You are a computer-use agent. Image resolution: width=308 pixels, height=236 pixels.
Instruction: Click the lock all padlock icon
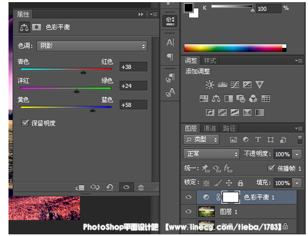pos(241,183)
